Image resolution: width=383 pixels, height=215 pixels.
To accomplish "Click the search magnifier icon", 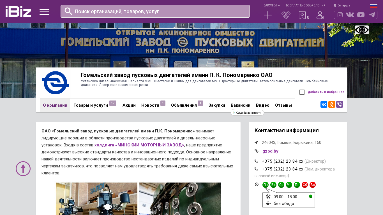I will tap(68, 11).
